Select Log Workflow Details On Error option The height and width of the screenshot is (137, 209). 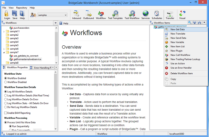[5, 99]
